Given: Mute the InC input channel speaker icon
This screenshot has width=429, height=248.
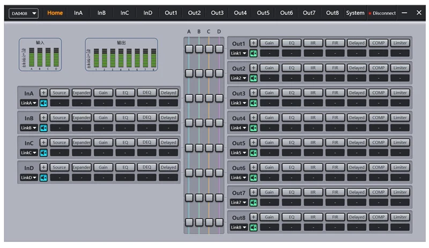Looking at the screenshot, I should 43,153.
